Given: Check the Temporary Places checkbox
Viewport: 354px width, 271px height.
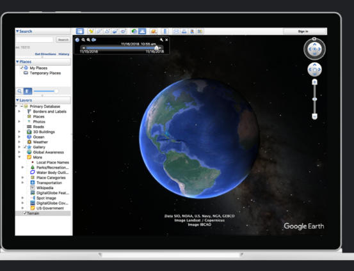Looking at the screenshot, I should point(21,73).
